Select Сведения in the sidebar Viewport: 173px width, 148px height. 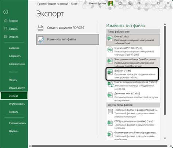pos(14,48)
